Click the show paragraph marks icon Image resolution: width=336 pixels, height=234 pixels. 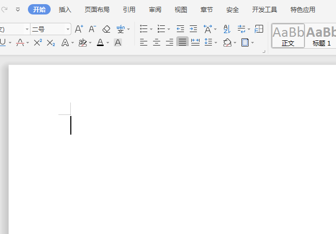coord(241,29)
